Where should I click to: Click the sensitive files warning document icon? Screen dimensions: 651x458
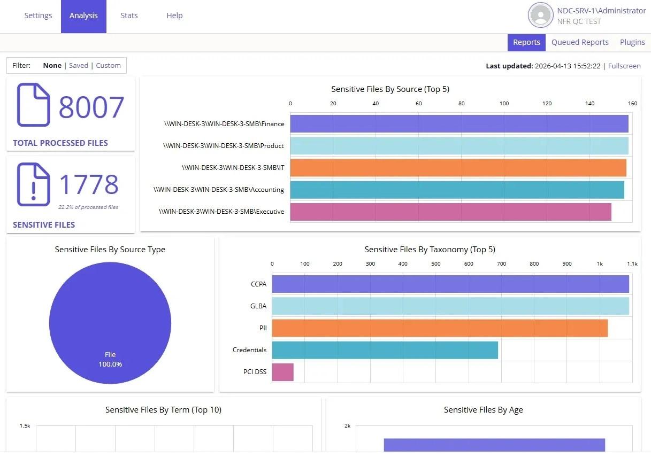point(33,184)
